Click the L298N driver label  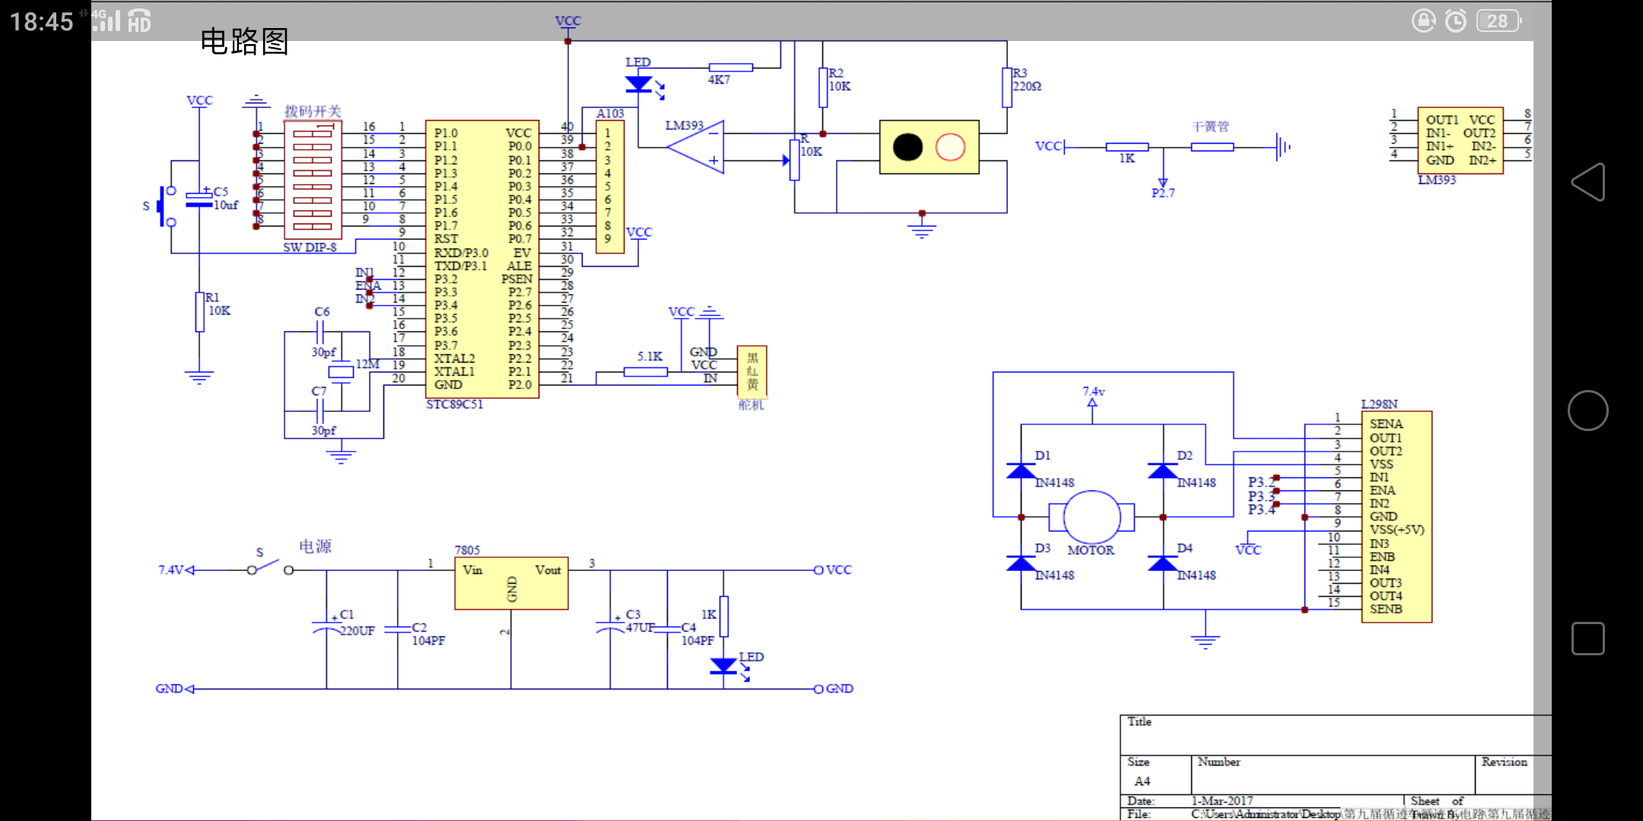(1379, 404)
